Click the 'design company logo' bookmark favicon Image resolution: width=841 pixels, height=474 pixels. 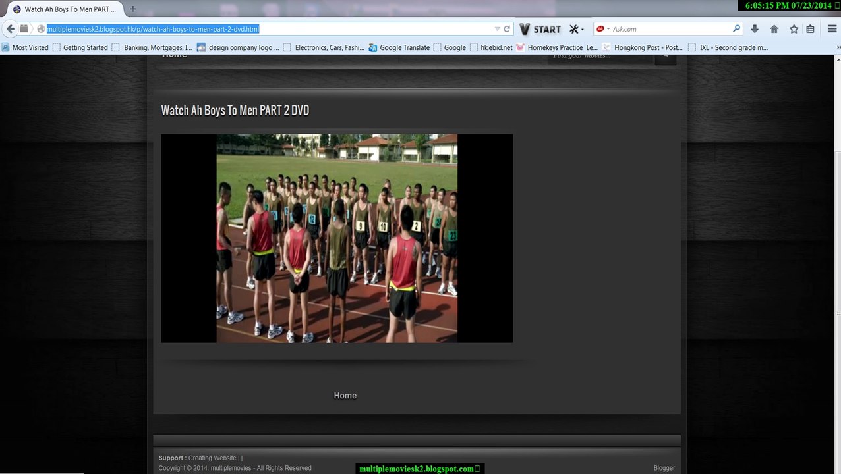[201, 47]
